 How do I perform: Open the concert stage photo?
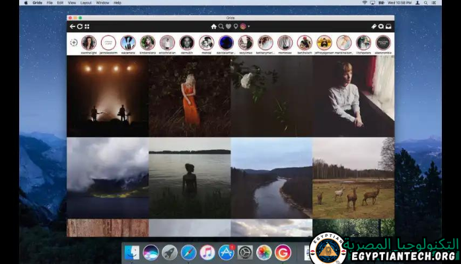click(108, 96)
